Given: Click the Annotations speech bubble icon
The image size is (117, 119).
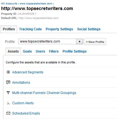Looking at the screenshot, I should pos(8,82).
